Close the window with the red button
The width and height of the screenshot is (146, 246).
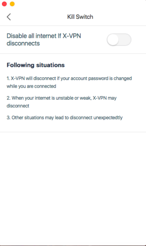click(x=4, y=4)
